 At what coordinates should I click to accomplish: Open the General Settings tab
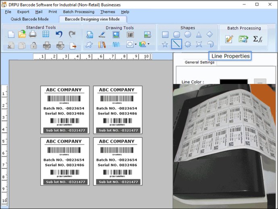tap(199, 62)
